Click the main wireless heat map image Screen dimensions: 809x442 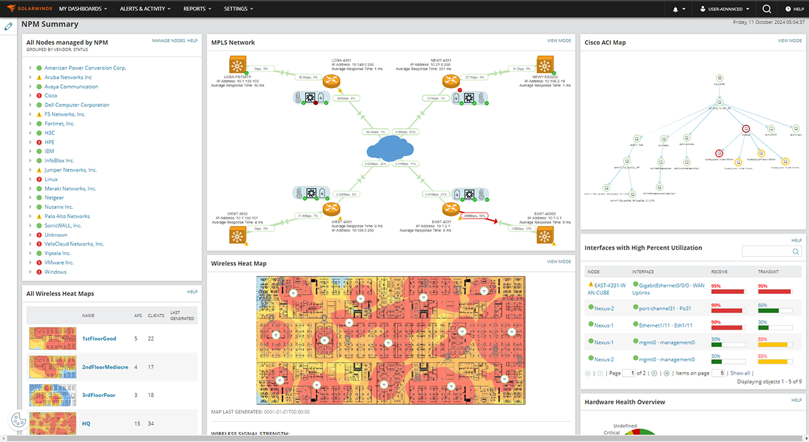[x=391, y=340]
